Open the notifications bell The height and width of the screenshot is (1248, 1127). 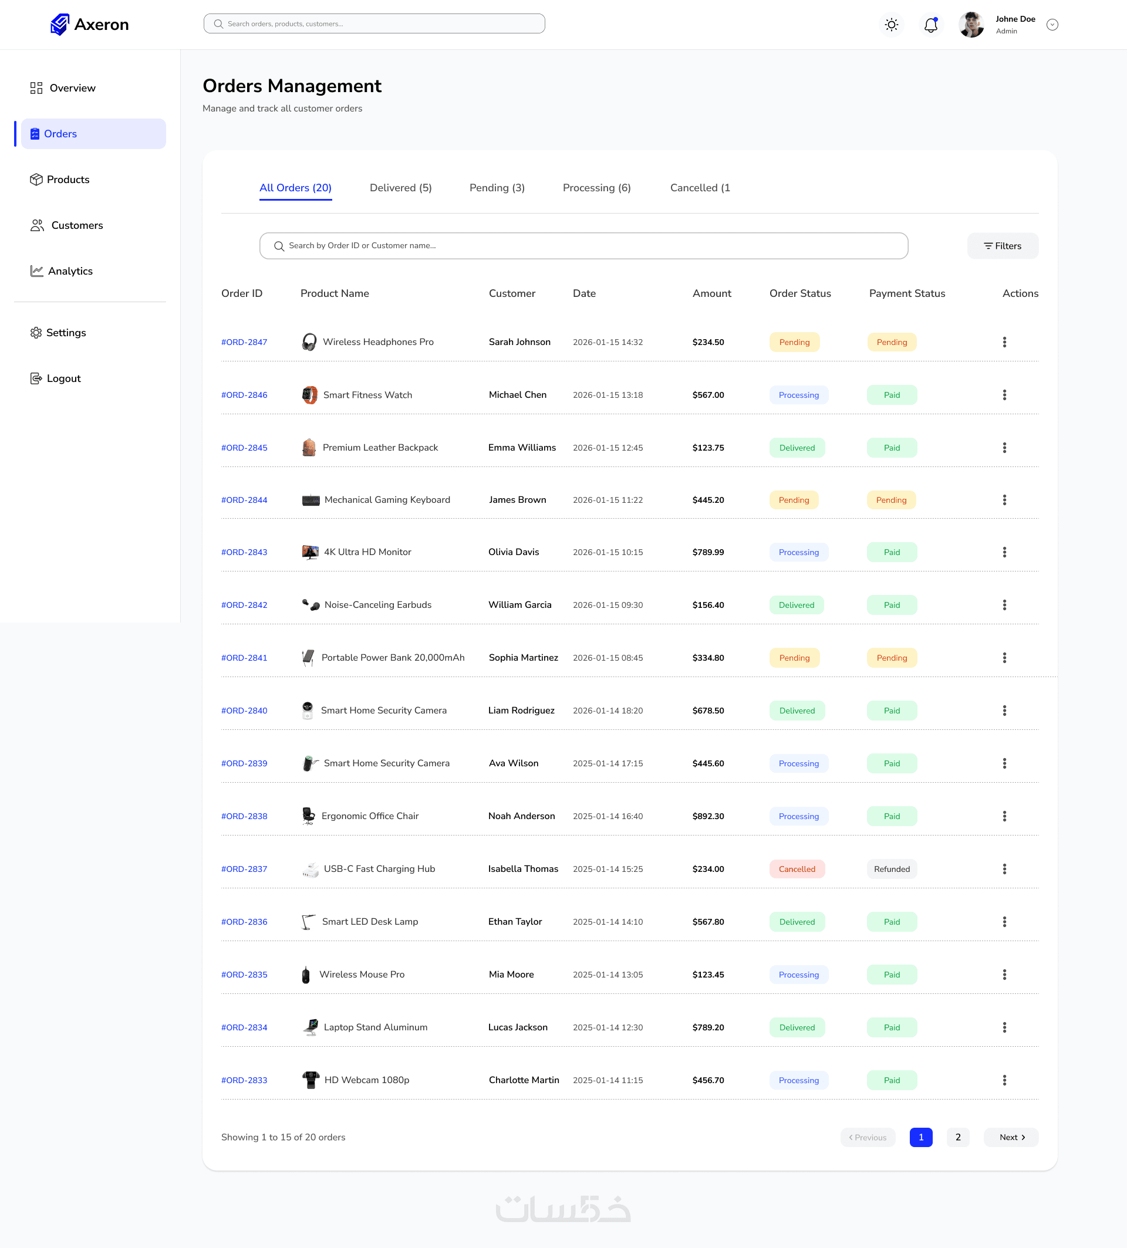point(930,25)
